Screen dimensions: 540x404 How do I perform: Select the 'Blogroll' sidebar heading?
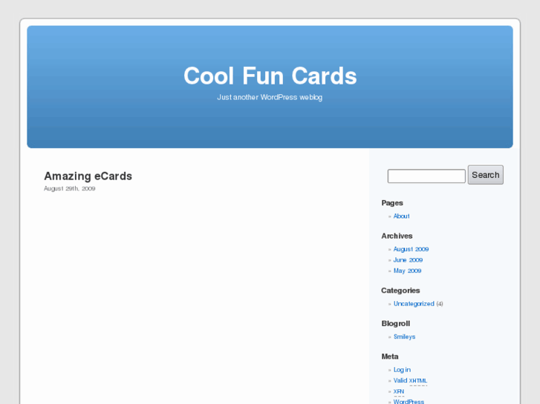[x=395, y=323]
